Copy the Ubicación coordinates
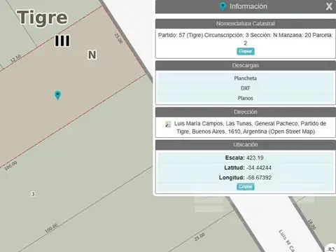 [x=246, y=186]
